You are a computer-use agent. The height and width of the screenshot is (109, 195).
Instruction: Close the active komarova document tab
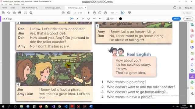[85, 8]
